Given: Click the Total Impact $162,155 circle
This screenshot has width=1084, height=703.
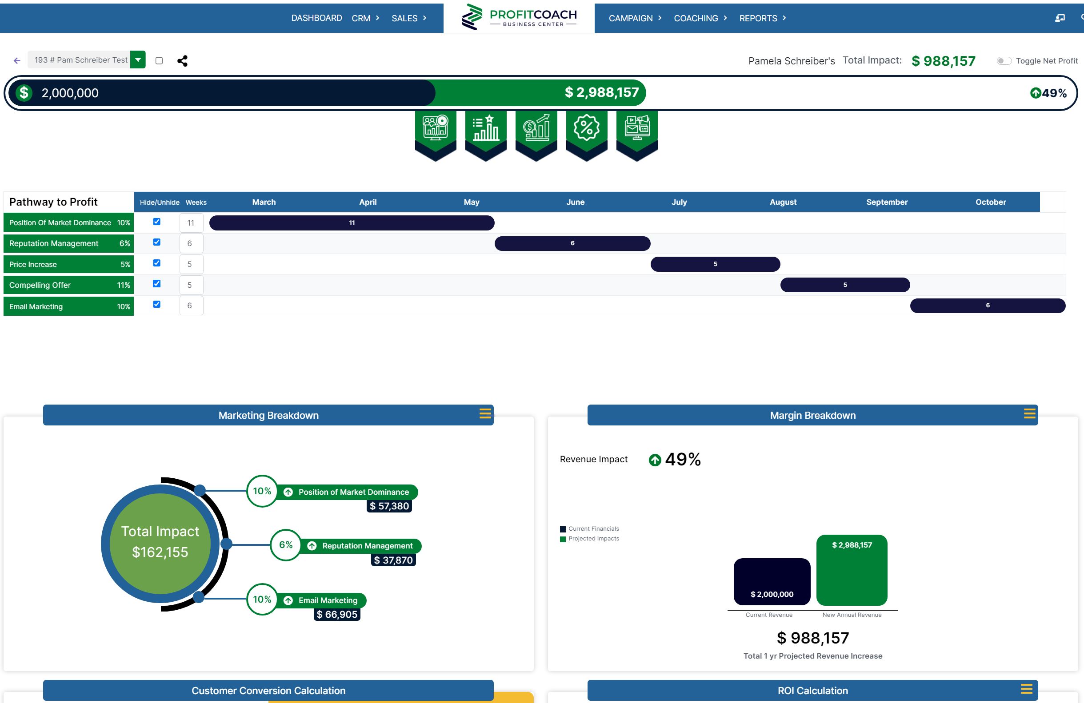Looking at the screenshot, I should (160, 544).
